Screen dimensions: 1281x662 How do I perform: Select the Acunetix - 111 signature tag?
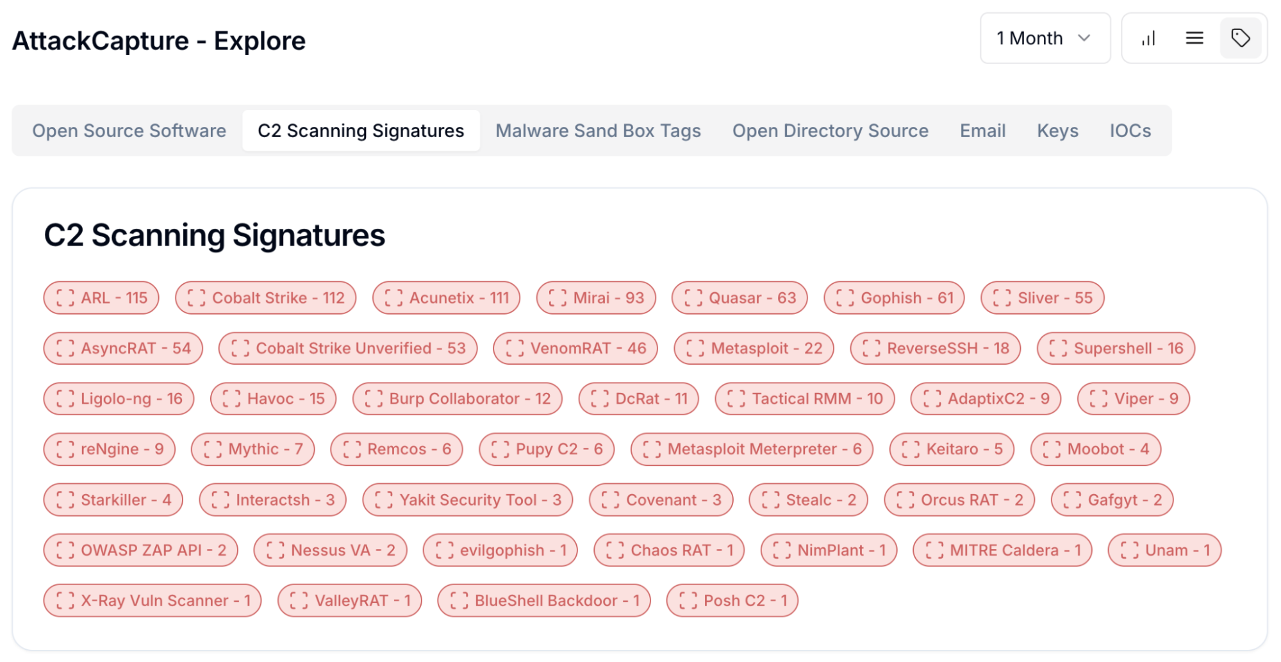coord(447,298)
